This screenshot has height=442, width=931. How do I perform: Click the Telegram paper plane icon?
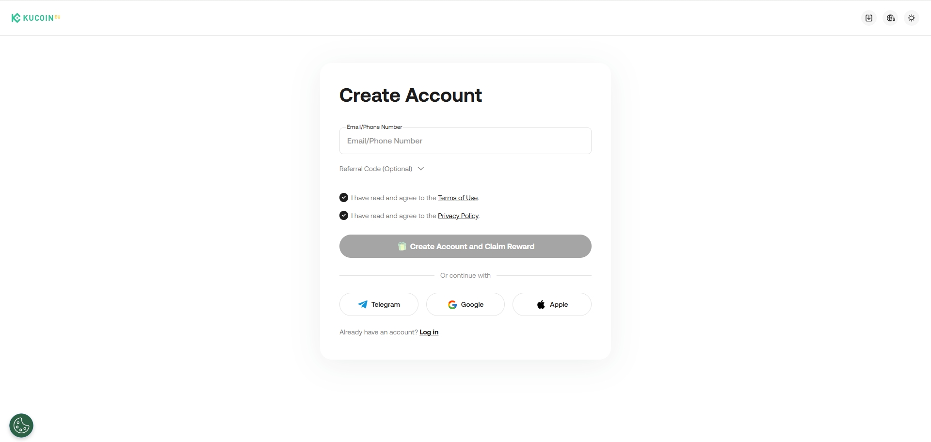[363, 304]
